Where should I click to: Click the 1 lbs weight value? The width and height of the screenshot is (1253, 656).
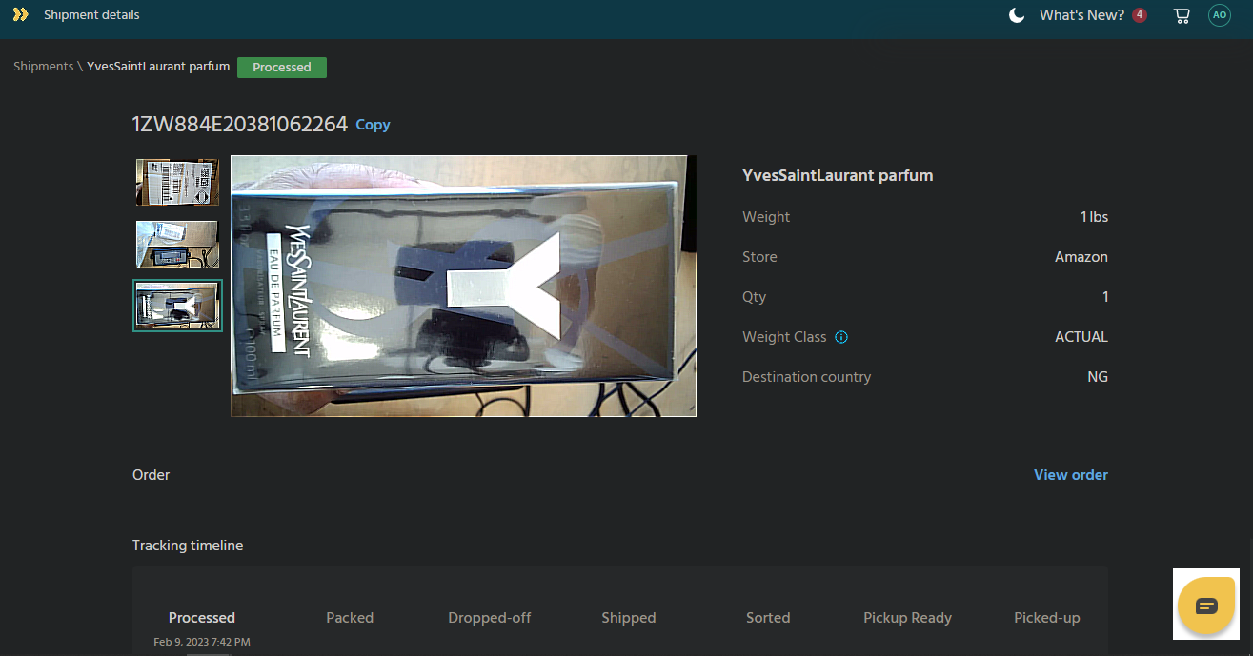pyautogui.click(x=1095, y=217)
